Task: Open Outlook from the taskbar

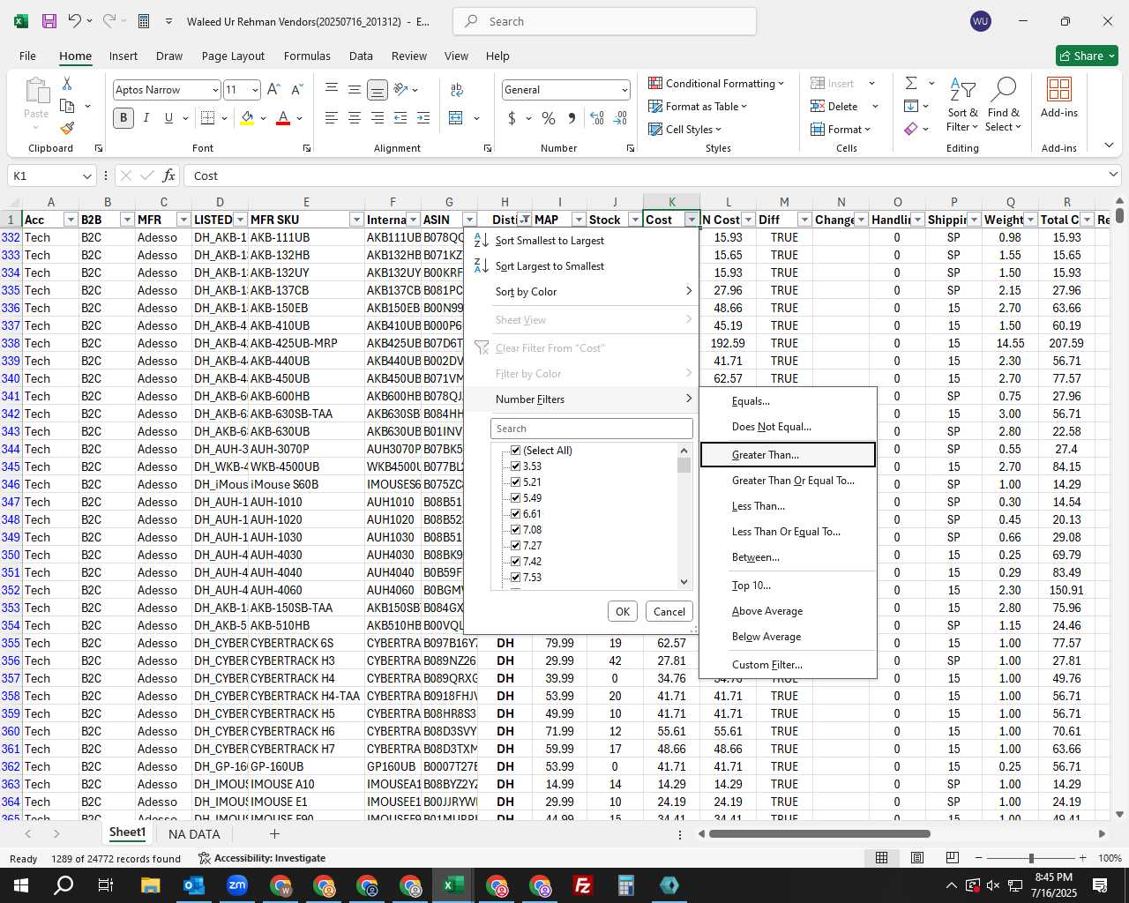Action: [194, 885]
